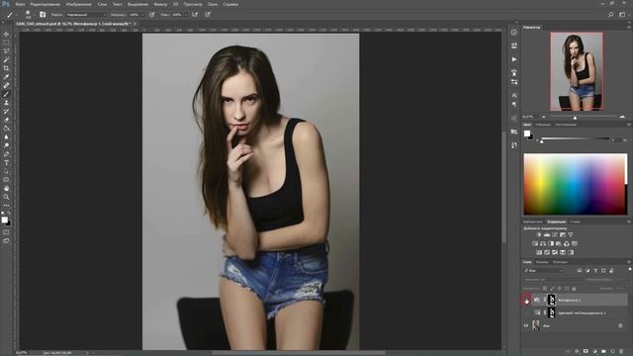
Task: Click the add layer mask icon
Action: point(586,352)
